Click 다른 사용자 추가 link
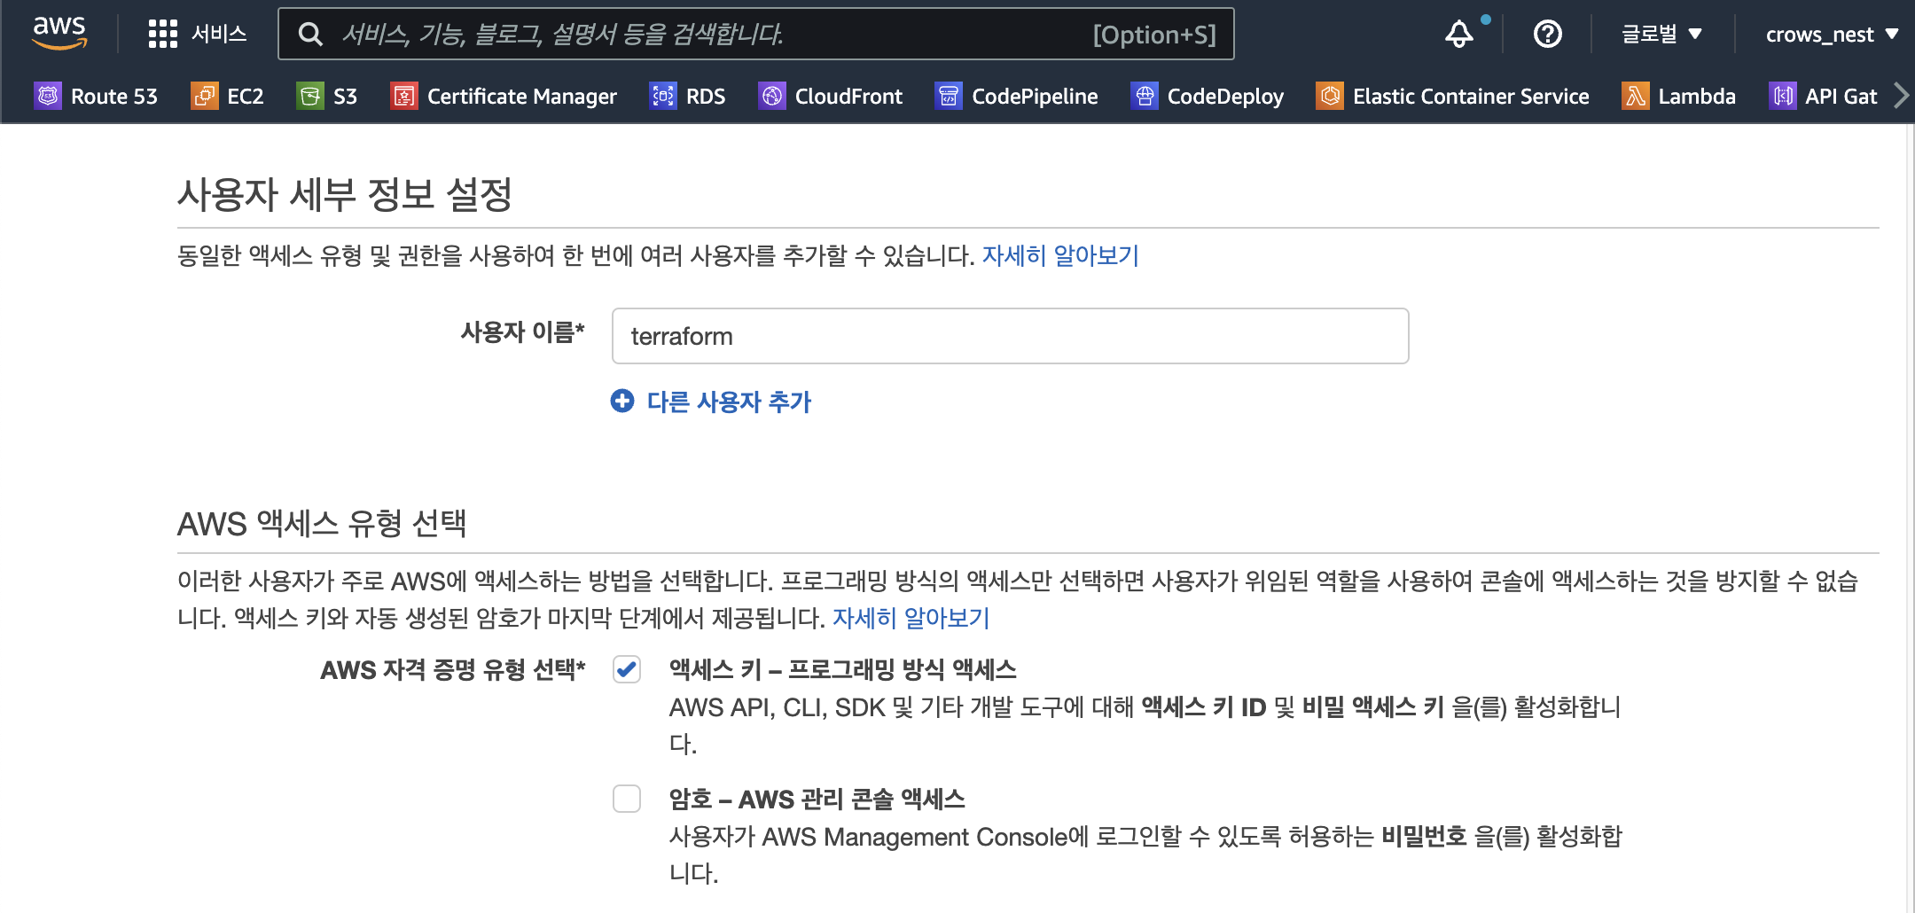The image size is (1915, 913). [729, 402]
